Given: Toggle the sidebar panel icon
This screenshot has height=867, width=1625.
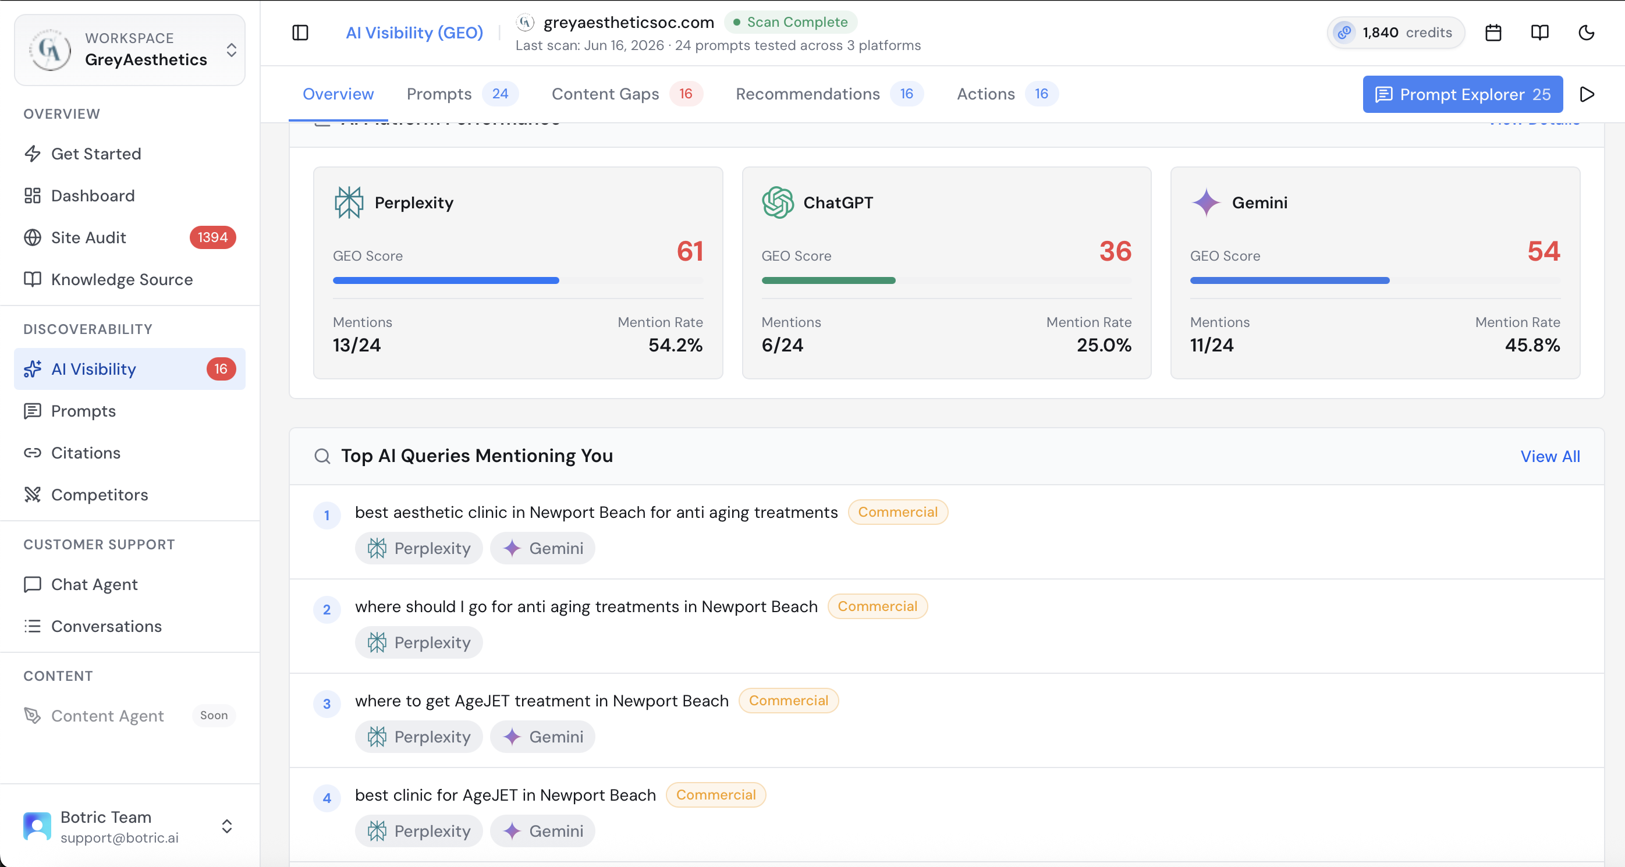Looking at the screenshot, I should click(300, 33).
